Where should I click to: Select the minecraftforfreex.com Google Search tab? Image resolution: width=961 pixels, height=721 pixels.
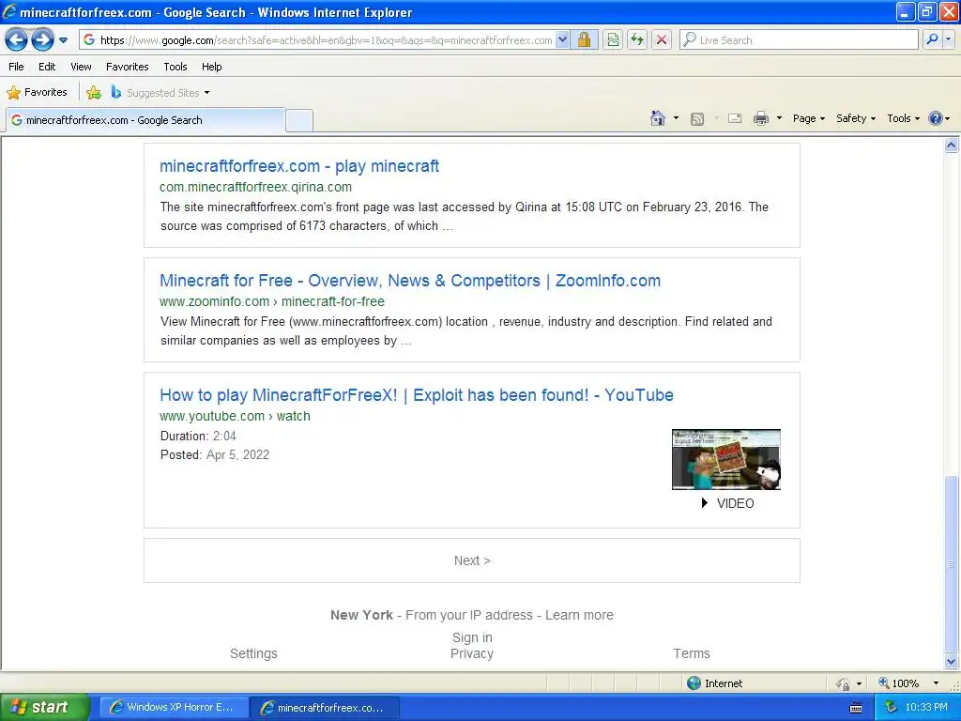[x=145, y=120]
